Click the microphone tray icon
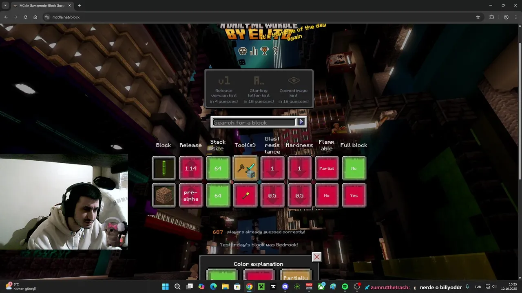Image resolution: width=522 pixels, height=293 pixels. (x=467, y=286)
